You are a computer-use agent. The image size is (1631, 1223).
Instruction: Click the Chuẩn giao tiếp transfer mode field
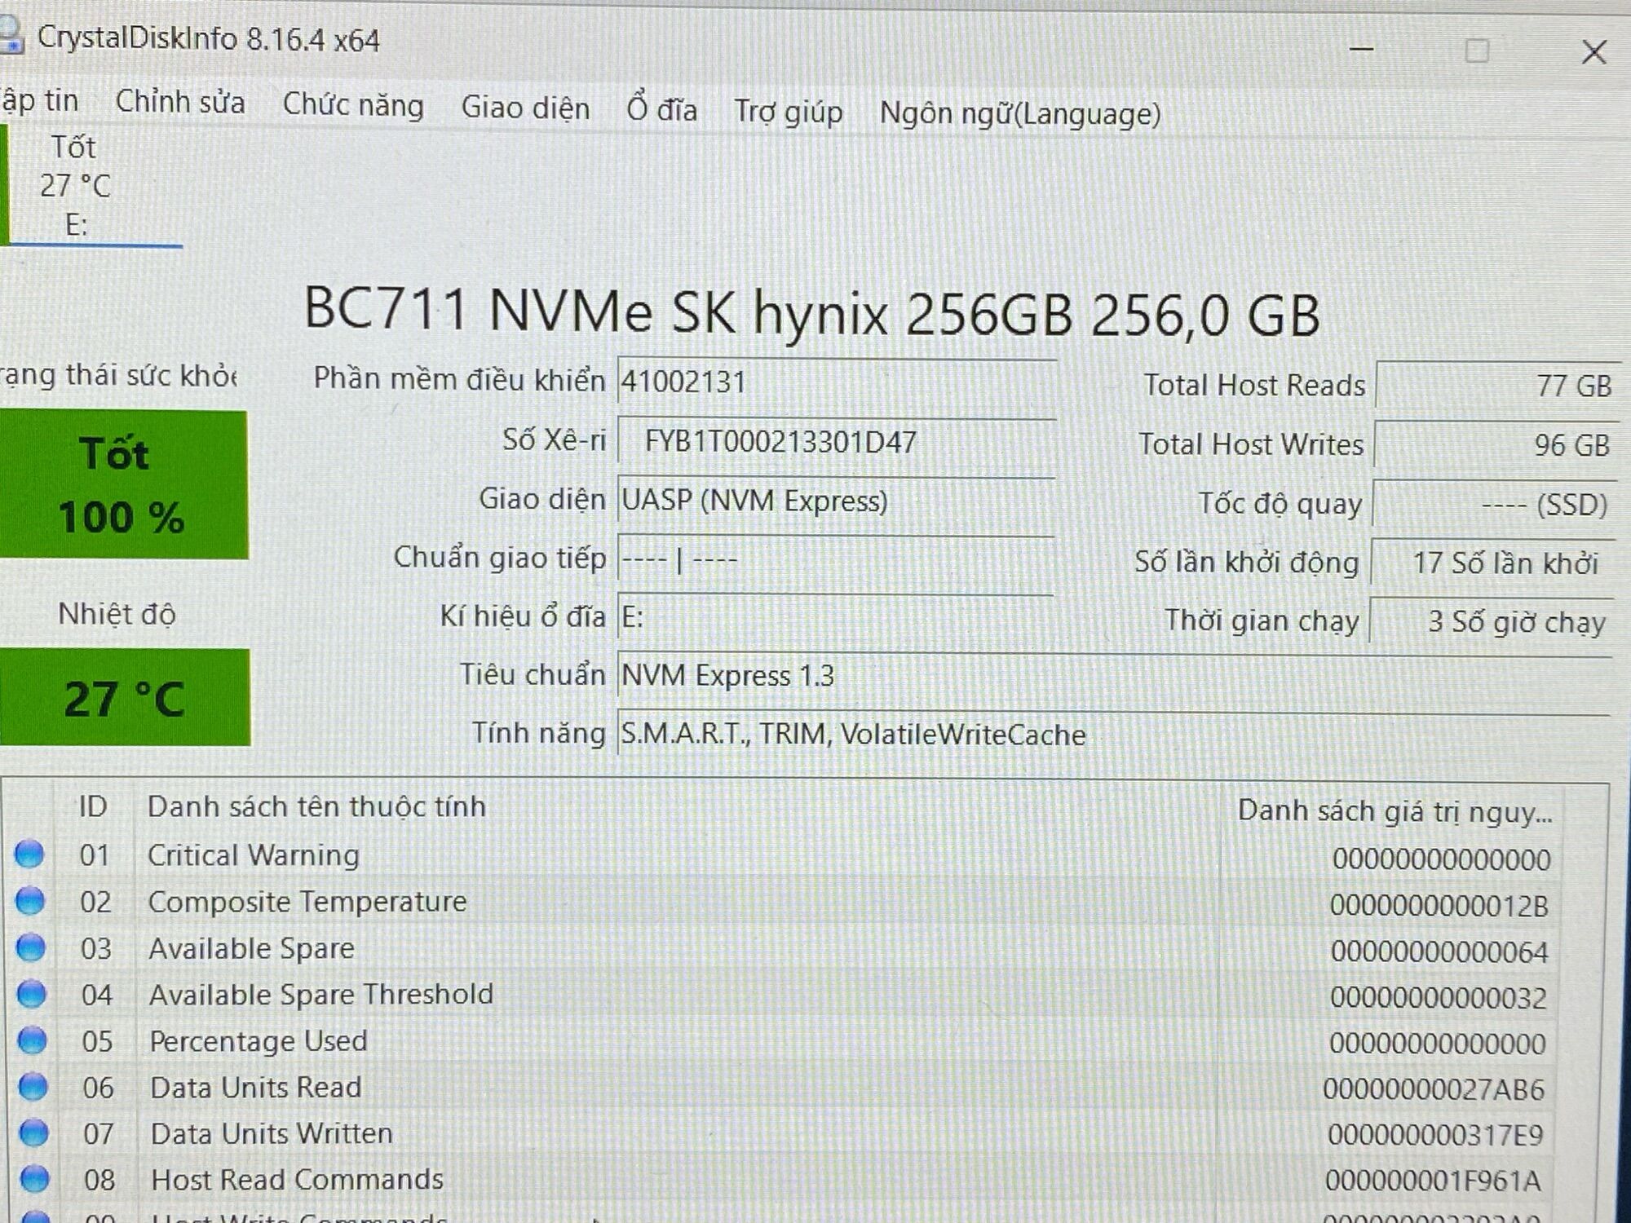click(836, 559)
